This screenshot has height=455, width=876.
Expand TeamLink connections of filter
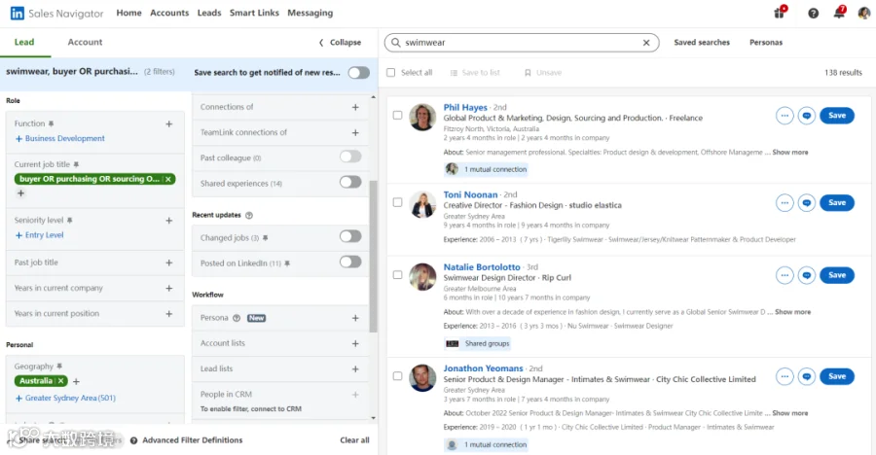(355, 133)
